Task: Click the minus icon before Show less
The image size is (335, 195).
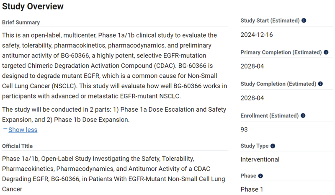Action: pyautogui.click(x=5, y=129)
